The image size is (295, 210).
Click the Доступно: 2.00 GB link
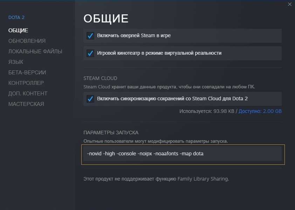click(x=260, y=111)
